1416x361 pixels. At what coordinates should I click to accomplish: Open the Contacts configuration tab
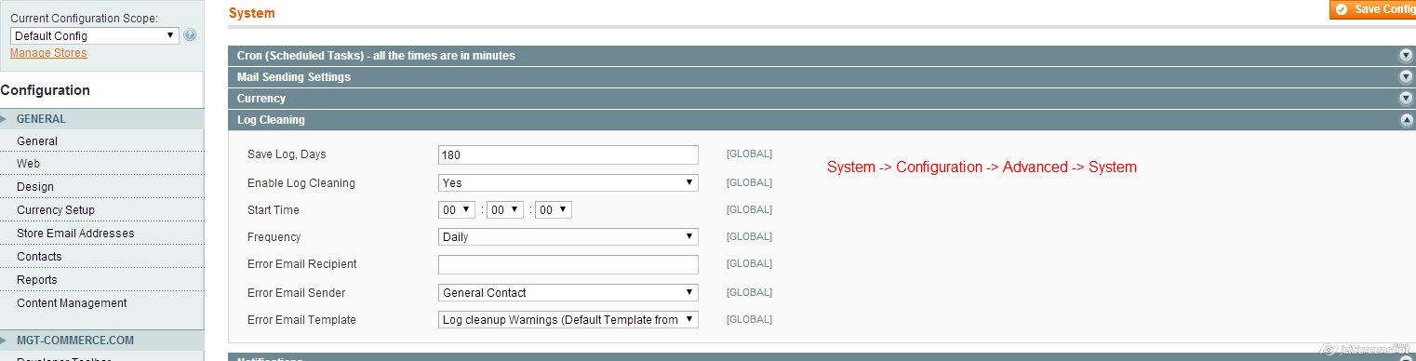pos(101,257)
